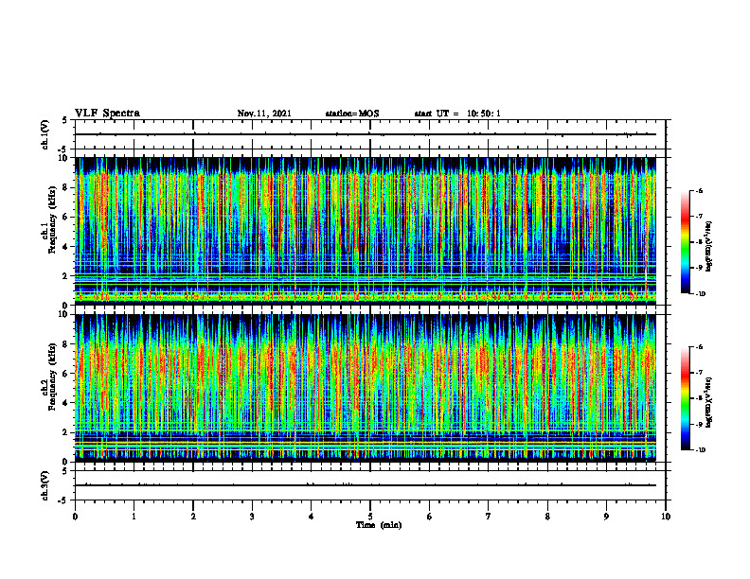Click time axis tick label "10"
This screenshot has height=579, width=750.
point(666,517)
